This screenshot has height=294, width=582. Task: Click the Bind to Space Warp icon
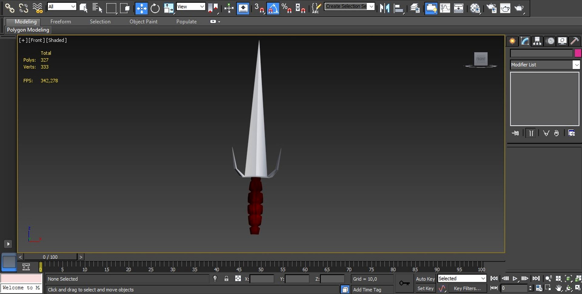(38, 8)
